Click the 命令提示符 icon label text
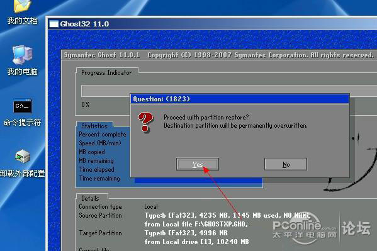Viewport: 377px width, 251px height. pyautogui.click(x=22, y=123)
